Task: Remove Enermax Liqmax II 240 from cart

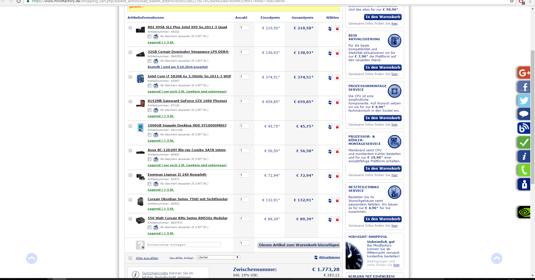Action: pyautogui.click(x=337, y=176)
